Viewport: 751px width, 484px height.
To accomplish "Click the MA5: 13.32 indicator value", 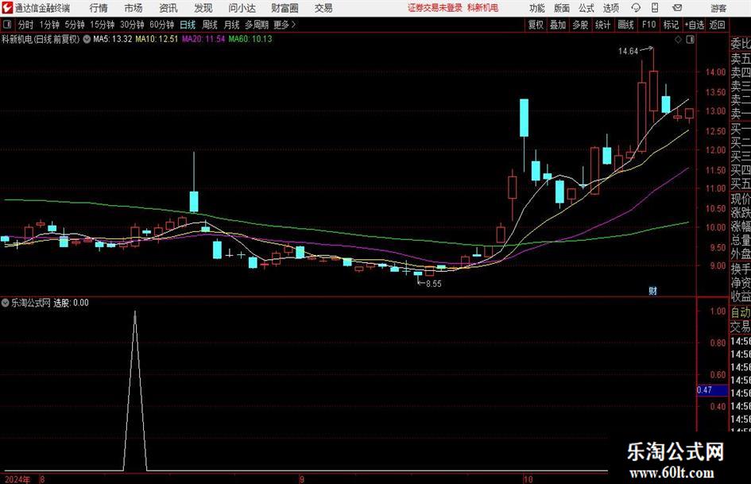I will pyautogui.click(x=112, y=39).
